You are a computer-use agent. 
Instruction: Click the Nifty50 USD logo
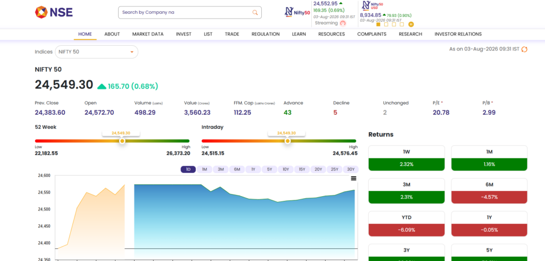(x=372, y=5)
